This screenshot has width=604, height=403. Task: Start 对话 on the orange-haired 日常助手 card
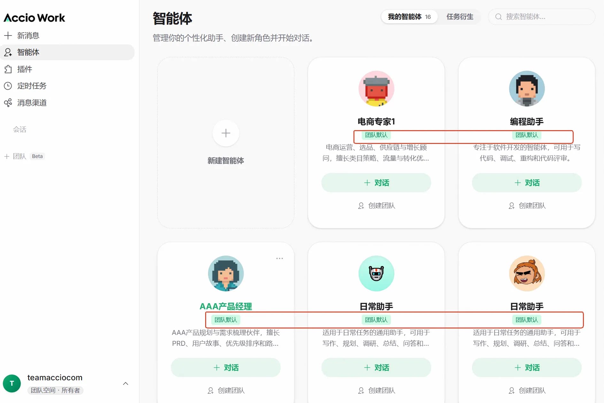(x=527, y=367)
